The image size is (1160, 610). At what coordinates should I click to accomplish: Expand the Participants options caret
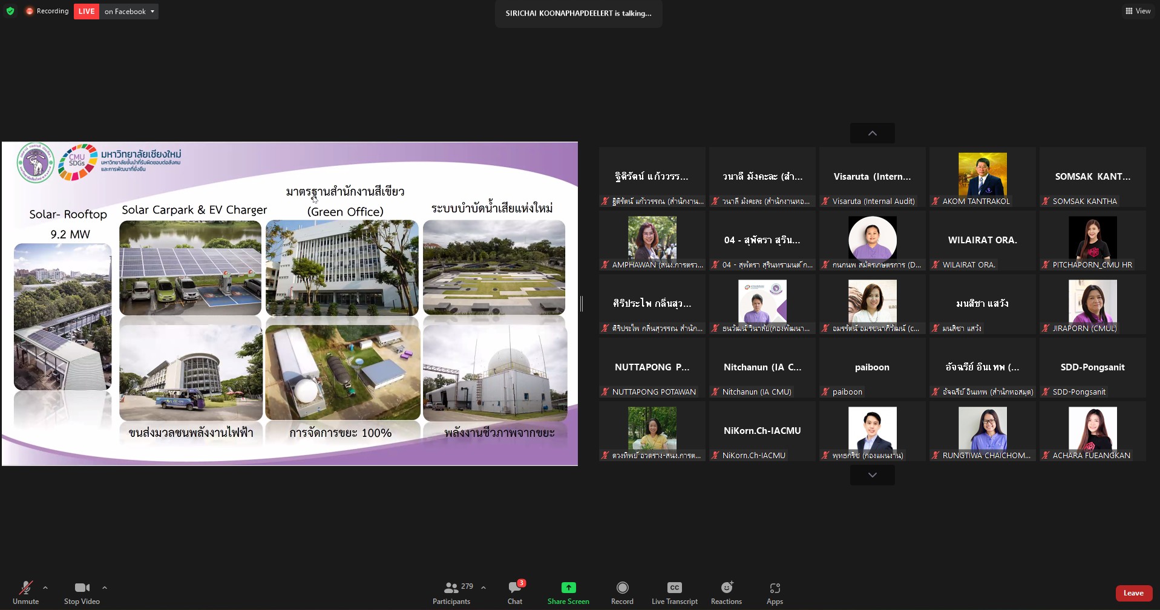tap(483, 588)
